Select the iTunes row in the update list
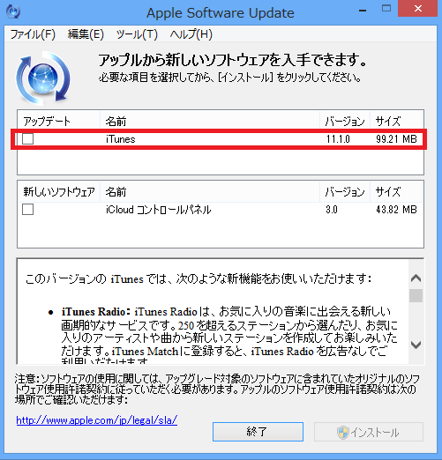The height and width of the screenshot is (460, 442). [x=221, y=139]
